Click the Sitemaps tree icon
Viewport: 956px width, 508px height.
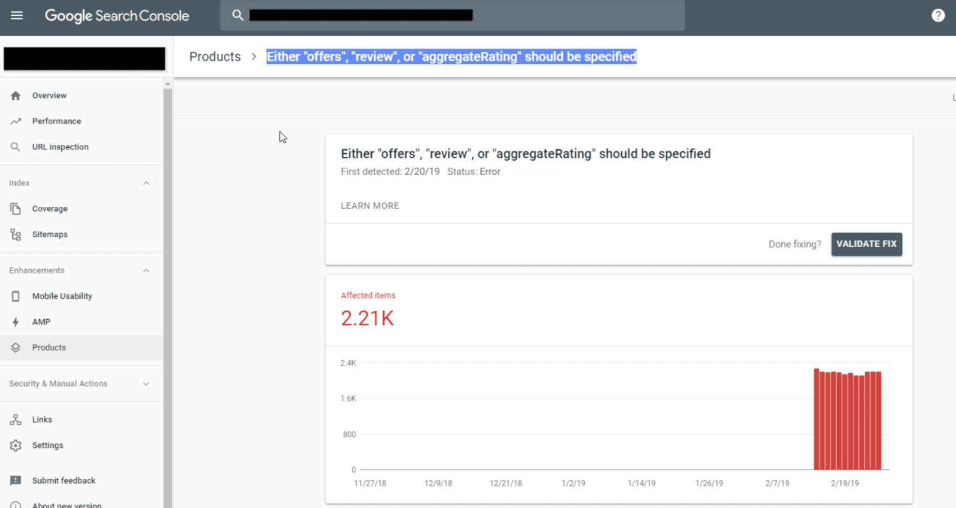[16, 235]
